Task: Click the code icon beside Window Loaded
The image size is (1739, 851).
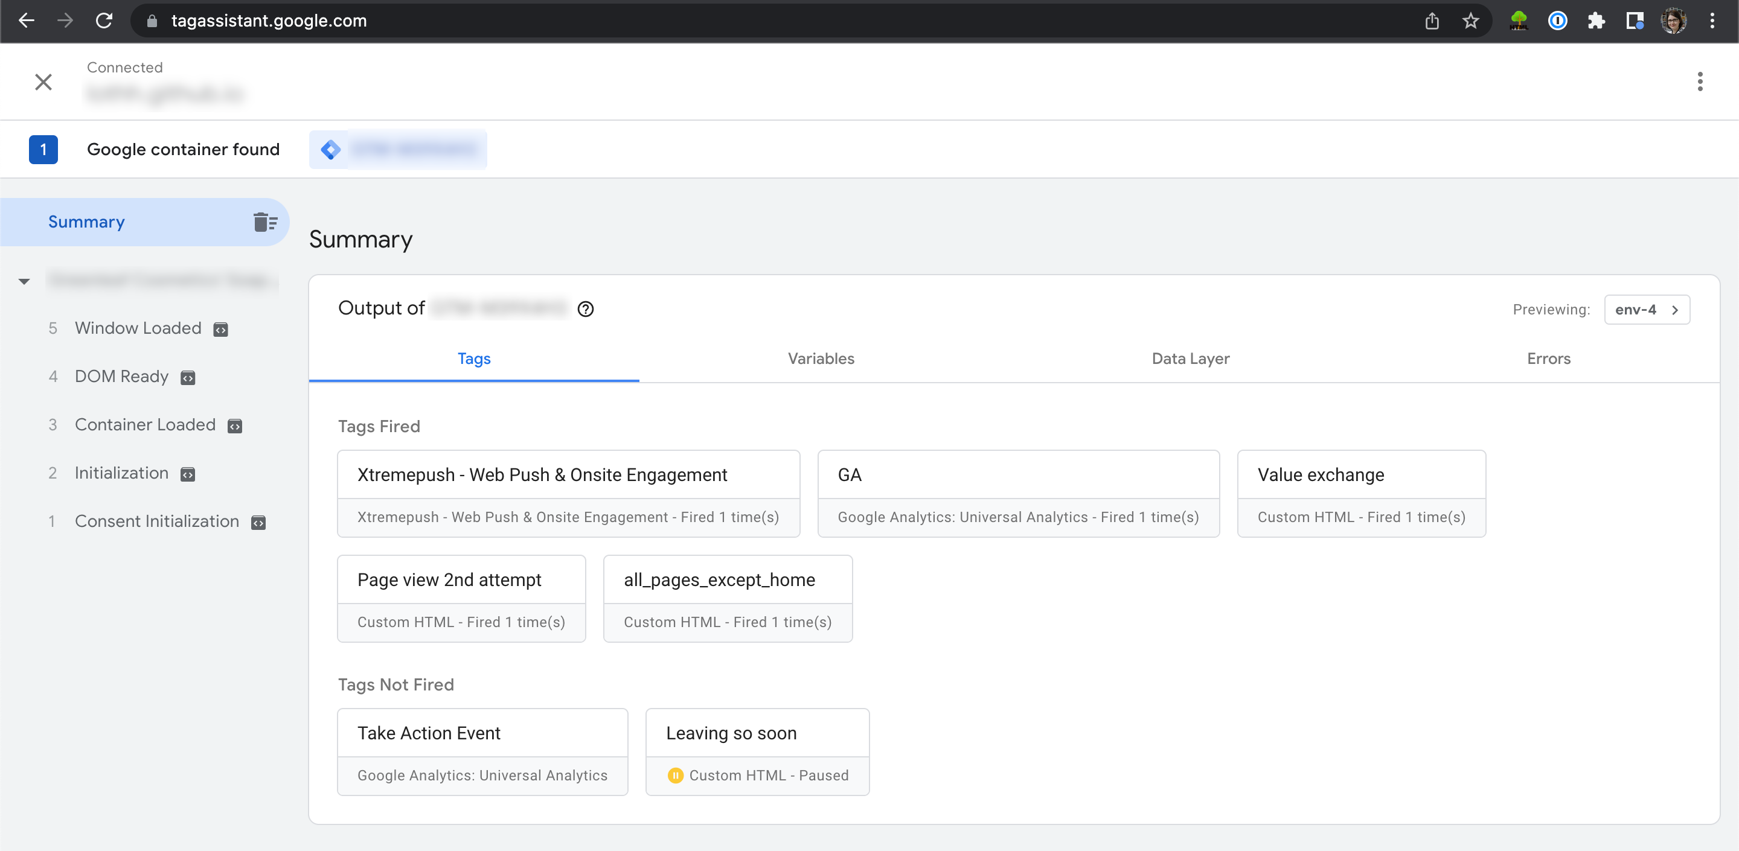Action: [x=221, y=330]
